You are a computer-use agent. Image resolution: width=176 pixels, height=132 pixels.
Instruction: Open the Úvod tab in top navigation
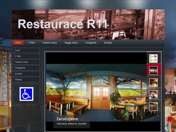click(18, 43)
